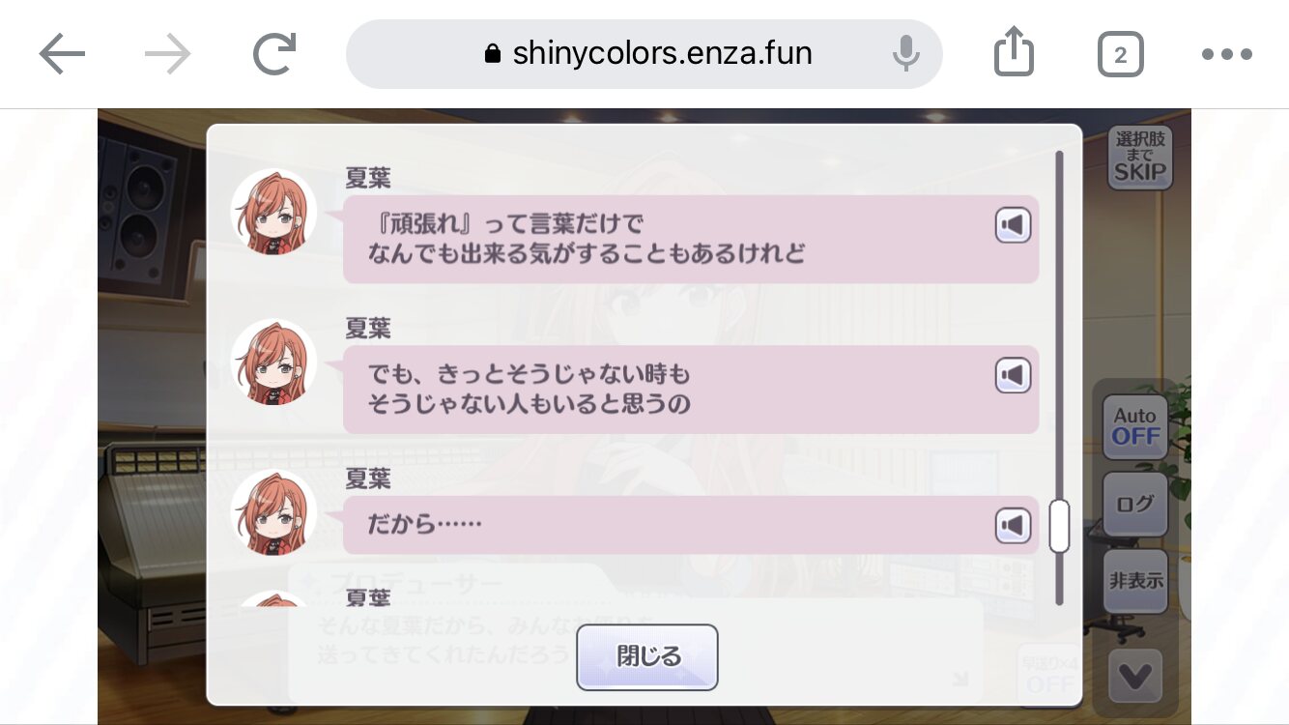Viewport: 1289px width, 725px height.
Task: Play voice for the だから…… line
Action: pyautogui.click(x=1014, y=526)
